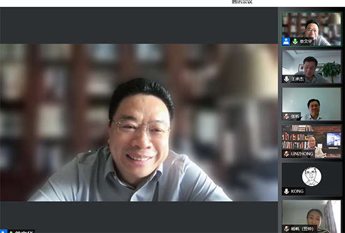Click the blue host icon on 单文华's thumbnail
Viewport: 345px width, 233px height.
point(286,41)
